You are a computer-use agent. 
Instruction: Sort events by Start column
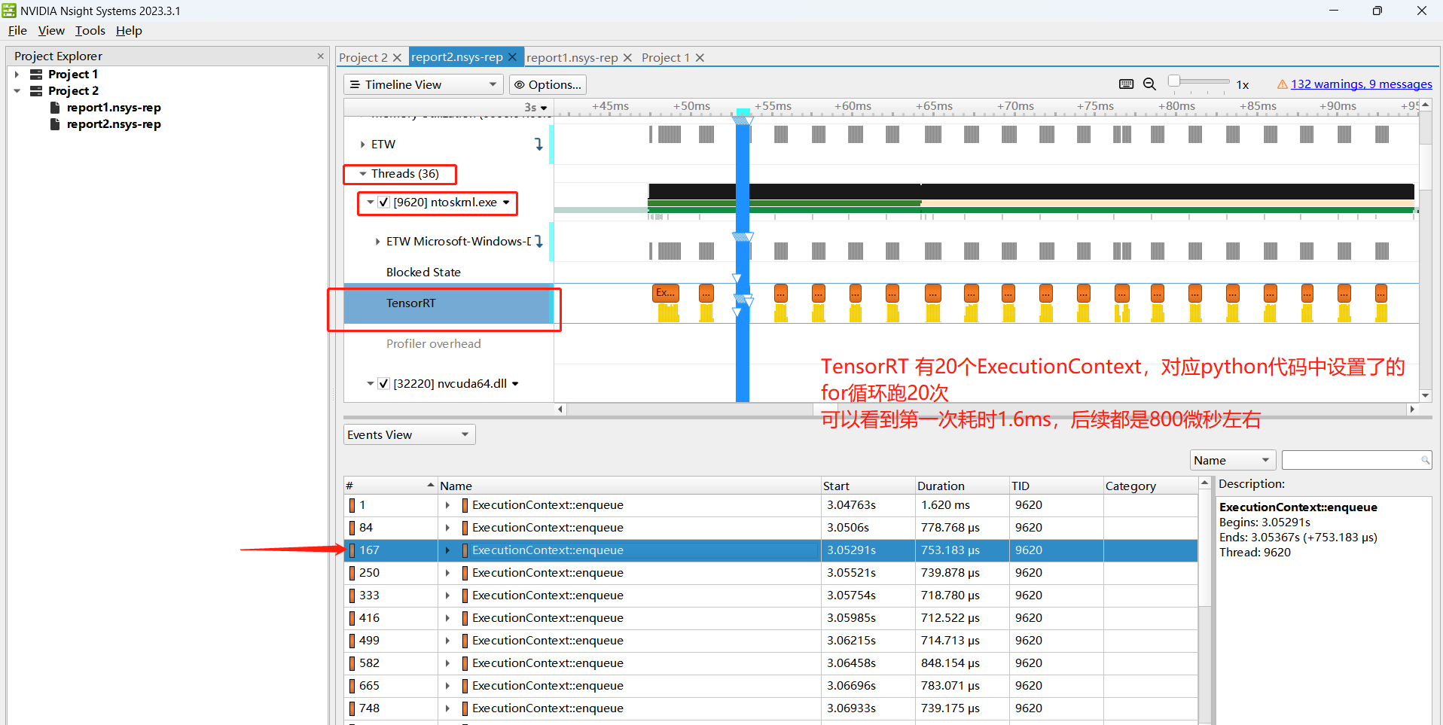pos(868,486)
